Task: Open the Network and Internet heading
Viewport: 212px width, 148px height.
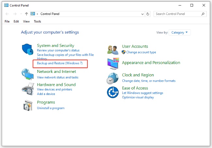Action: 56,72
